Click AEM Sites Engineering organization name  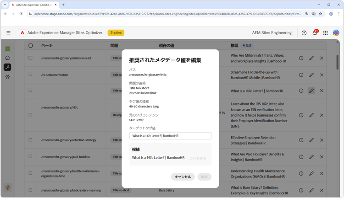(x=272, y=32)
